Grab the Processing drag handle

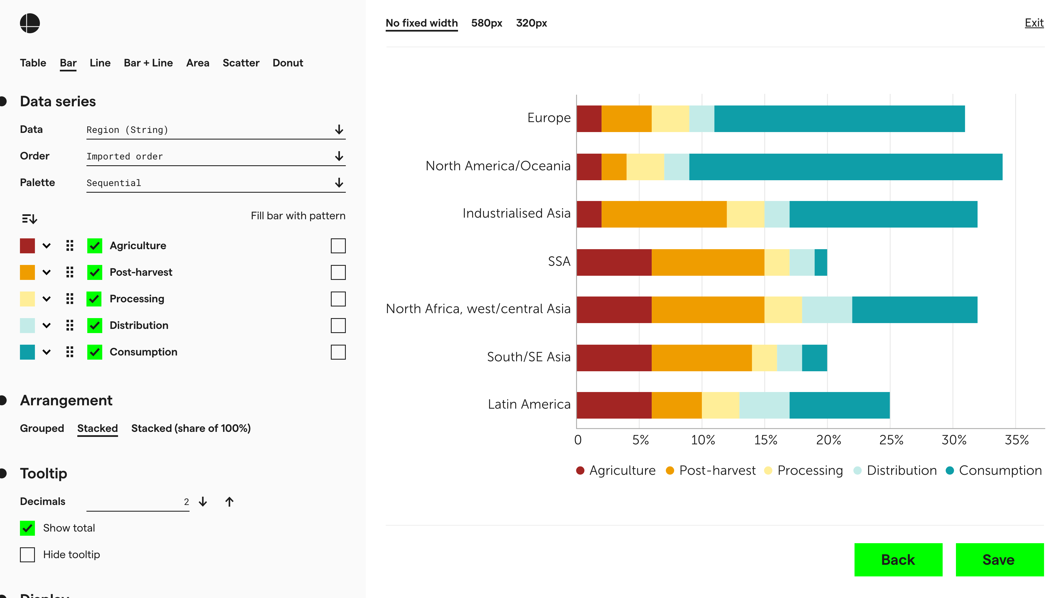click(x=70, y=299)
